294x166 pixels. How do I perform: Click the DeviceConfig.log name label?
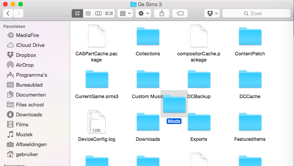(97, 139)
